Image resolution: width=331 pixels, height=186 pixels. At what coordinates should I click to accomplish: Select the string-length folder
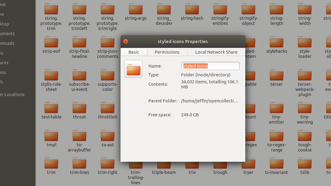[x=276, y=14]
